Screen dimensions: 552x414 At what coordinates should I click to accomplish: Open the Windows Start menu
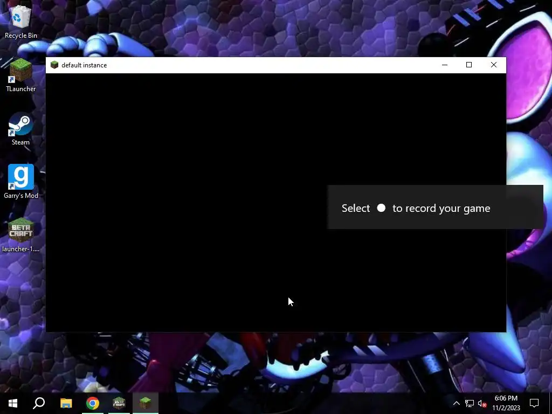(x=13, y=403)
